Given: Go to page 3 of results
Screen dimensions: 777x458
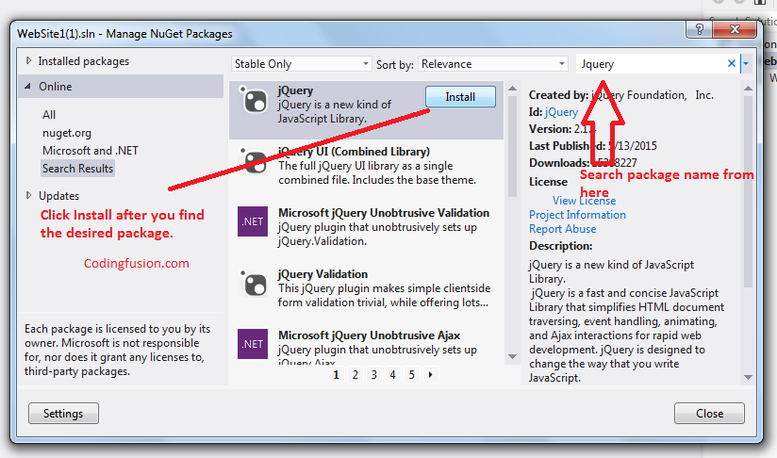Looking at the screenshot, I should tap(373, 375).
